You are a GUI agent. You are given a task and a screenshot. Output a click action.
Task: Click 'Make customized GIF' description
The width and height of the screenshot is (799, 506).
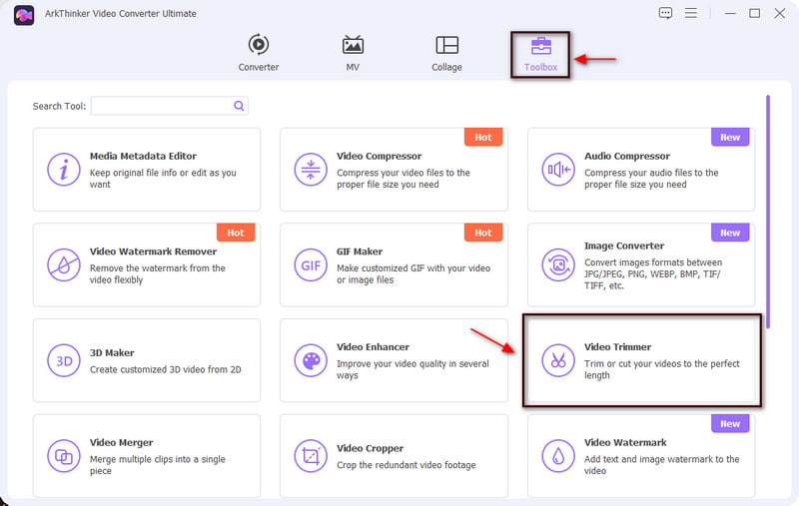pos(413,273)
